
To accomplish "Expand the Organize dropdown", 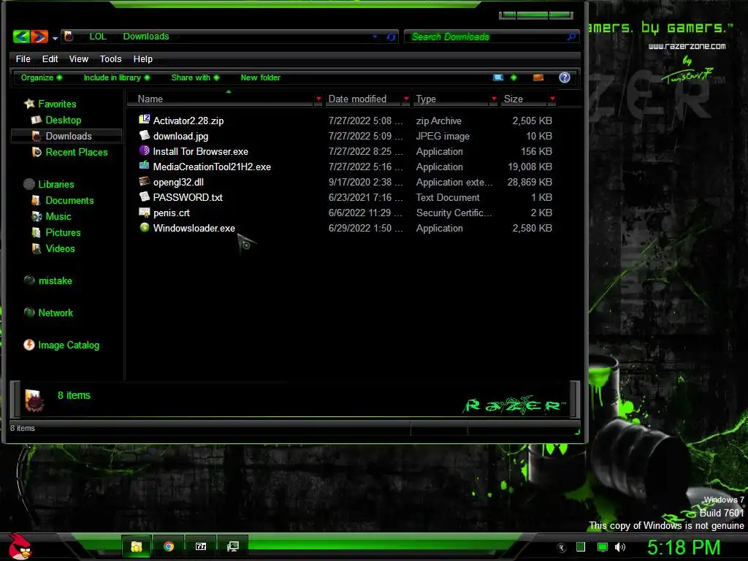I will [42, 77].
